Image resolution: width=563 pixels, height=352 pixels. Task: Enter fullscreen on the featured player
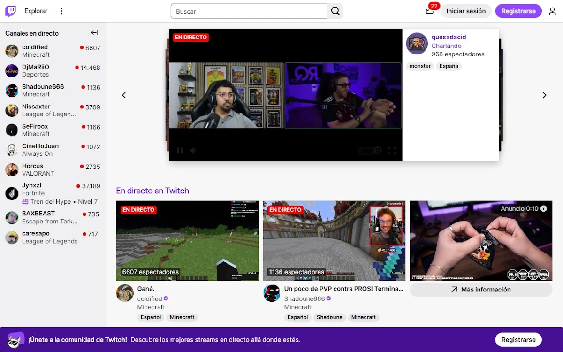[392, 151]
